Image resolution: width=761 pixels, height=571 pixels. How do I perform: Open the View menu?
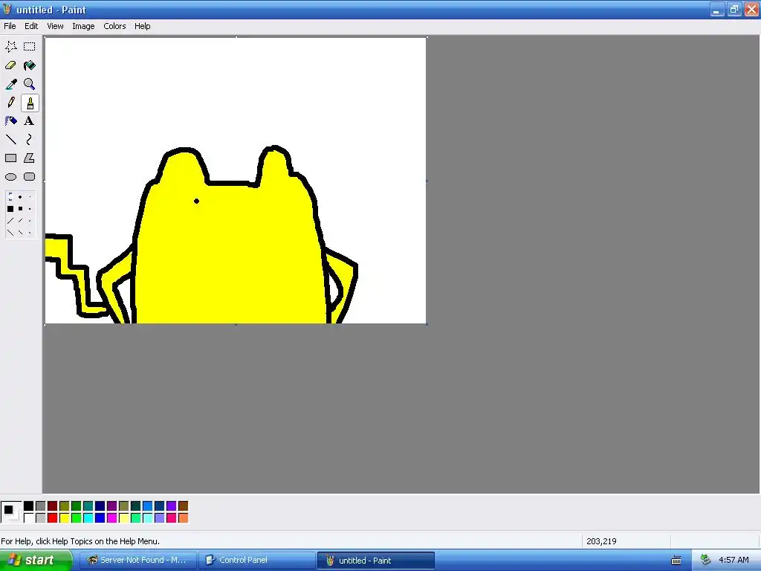[x=55, y=26]
